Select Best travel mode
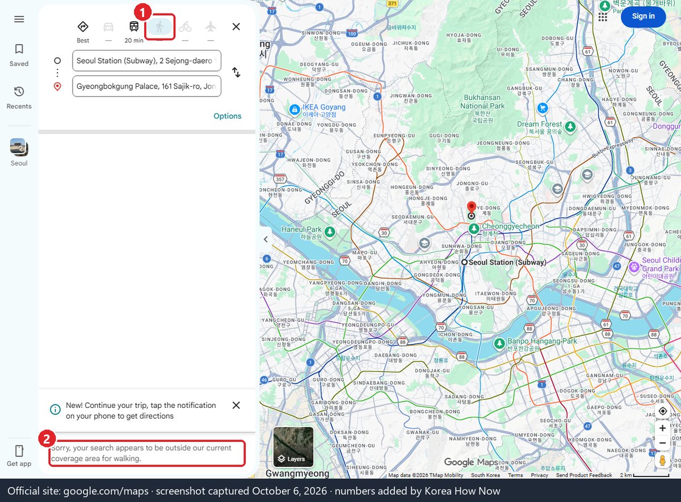This screenshot has height=502, width=681. coord(83,31)
